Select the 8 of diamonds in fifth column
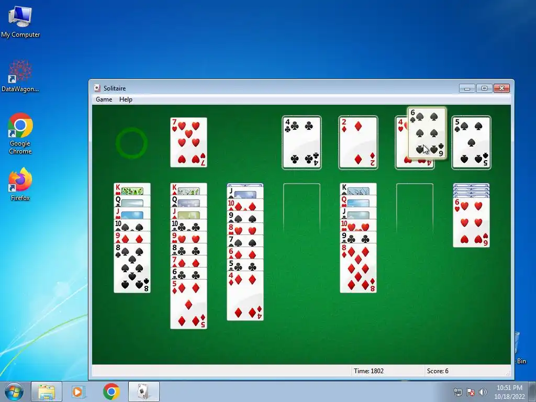The image size is (536, 402). click(x=358, y=268)
